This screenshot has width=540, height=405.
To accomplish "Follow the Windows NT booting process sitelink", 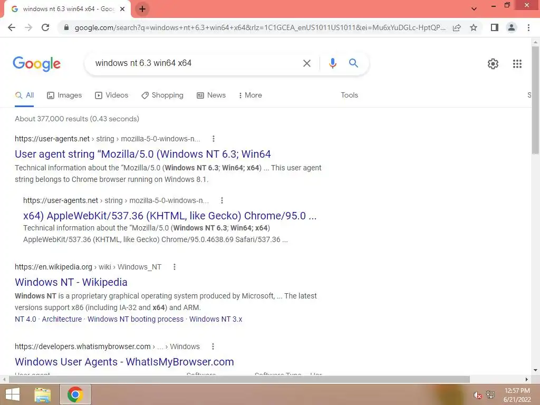I will 136,319.
